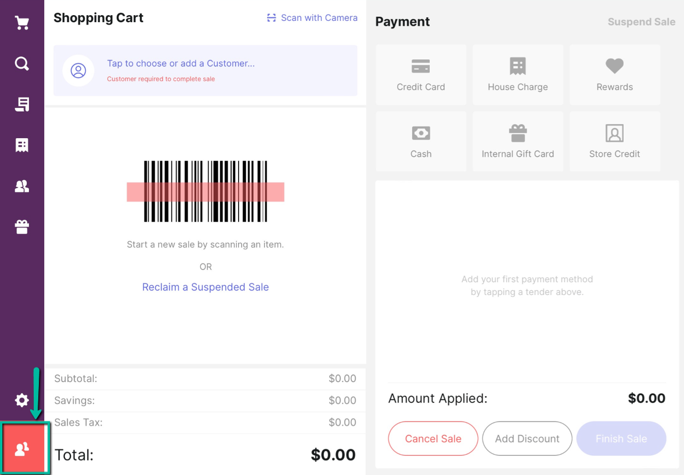Open the search icon in sidebar
Viewport: 684px width, 475px height.
click(22, 64)
